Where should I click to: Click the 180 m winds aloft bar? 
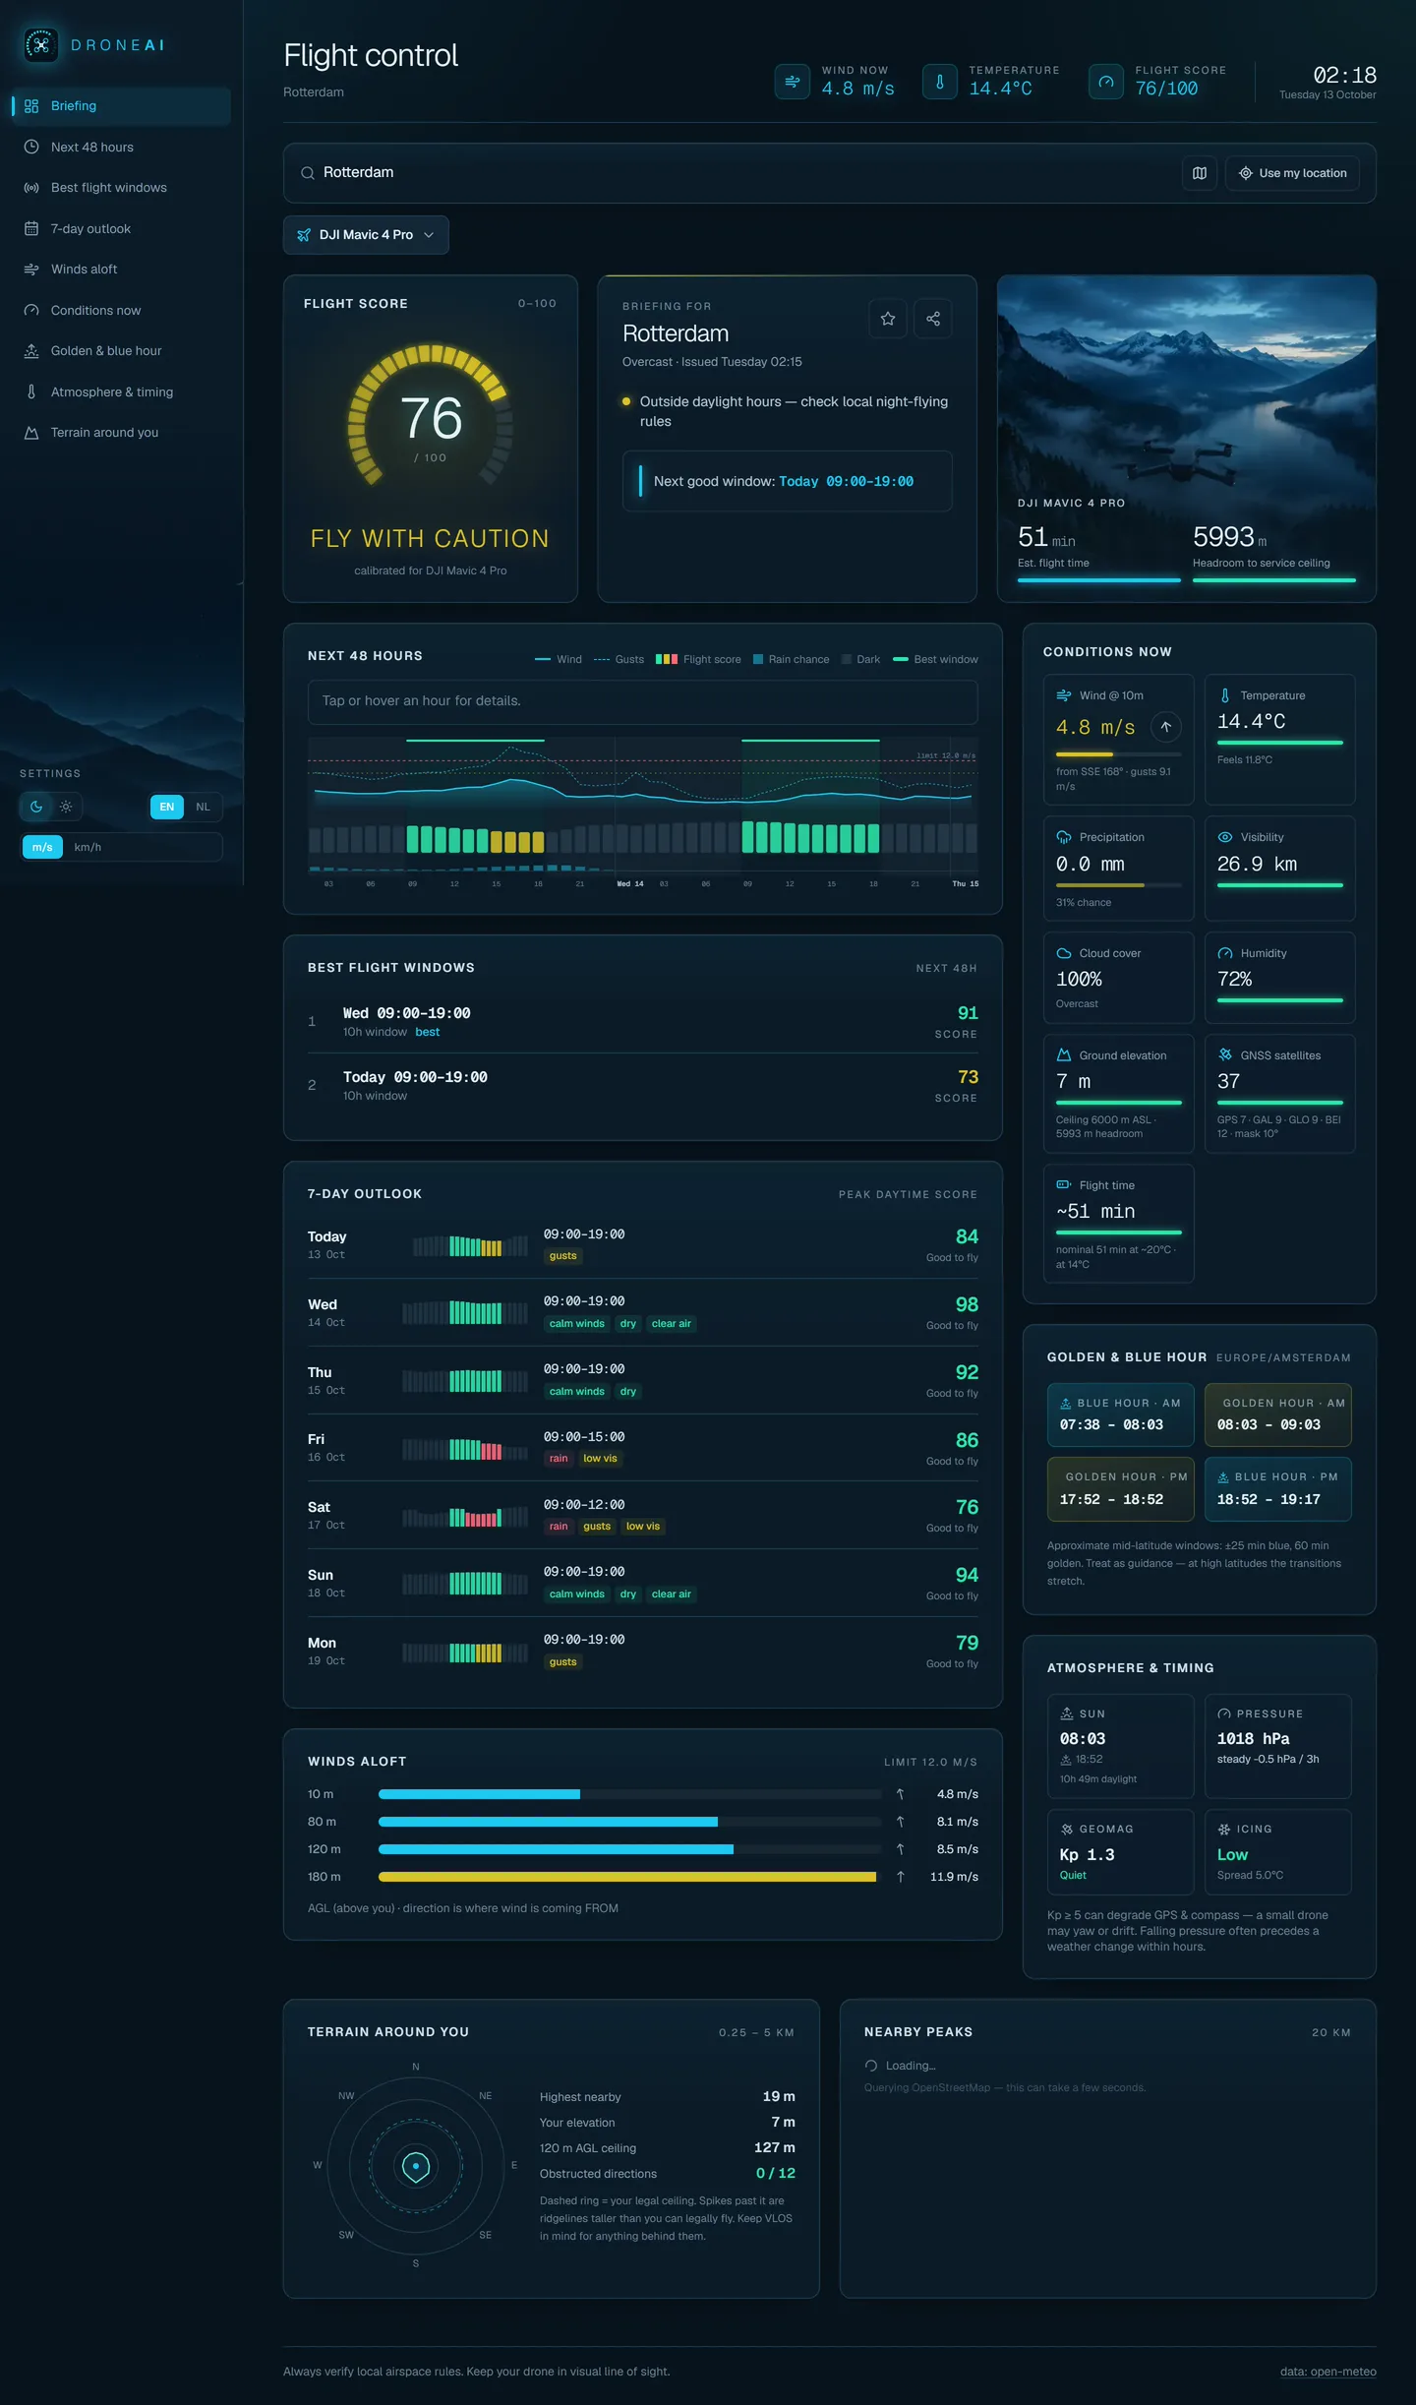click(629, 1877)
